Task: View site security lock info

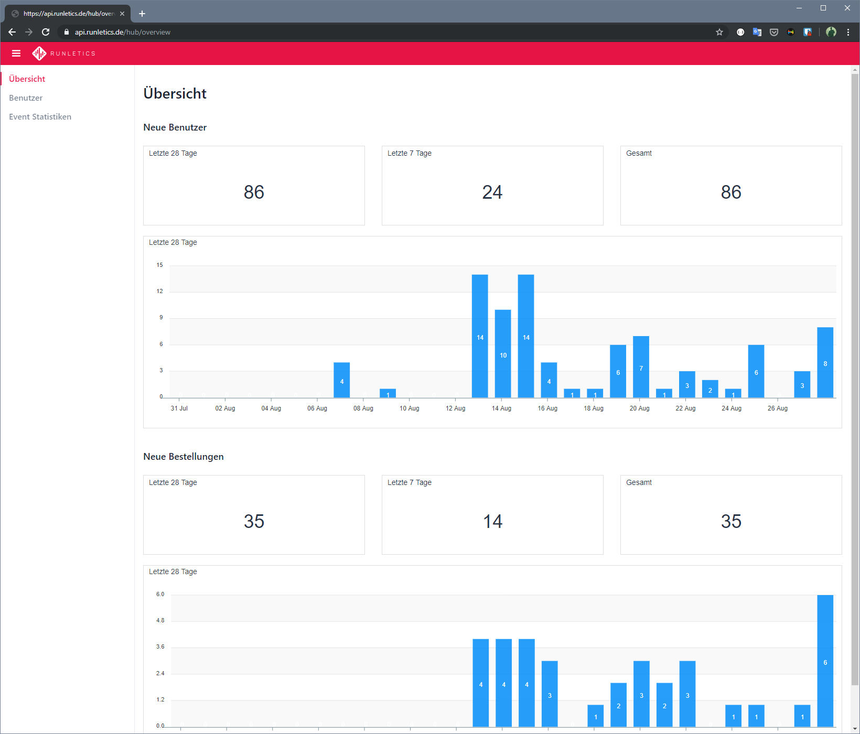Action: click(67, 32)
